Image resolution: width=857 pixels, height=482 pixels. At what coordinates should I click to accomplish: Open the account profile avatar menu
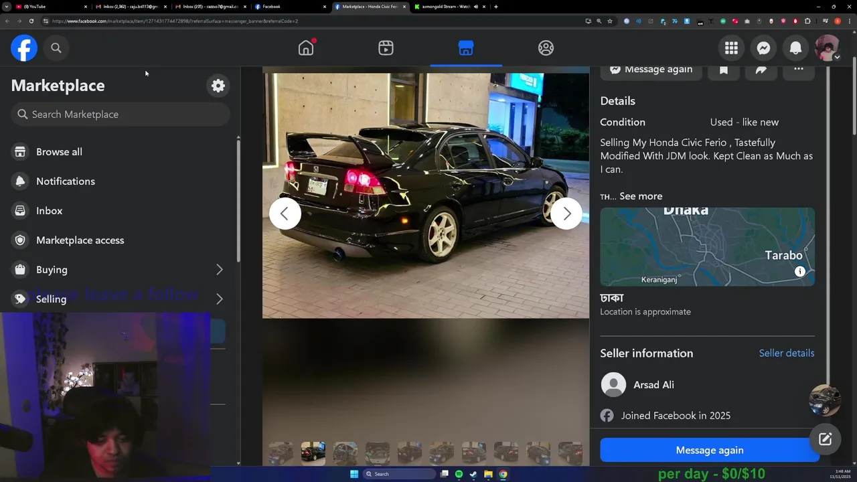(828, 48)
